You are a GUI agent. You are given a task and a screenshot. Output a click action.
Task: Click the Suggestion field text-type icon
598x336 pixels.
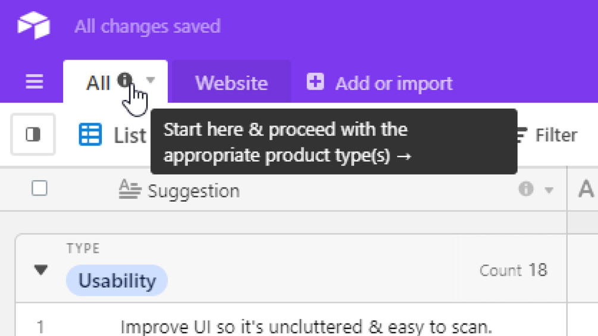point(129,190)
